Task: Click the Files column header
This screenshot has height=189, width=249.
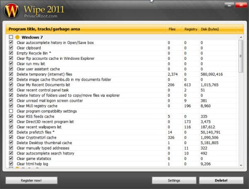Action: 174,29
